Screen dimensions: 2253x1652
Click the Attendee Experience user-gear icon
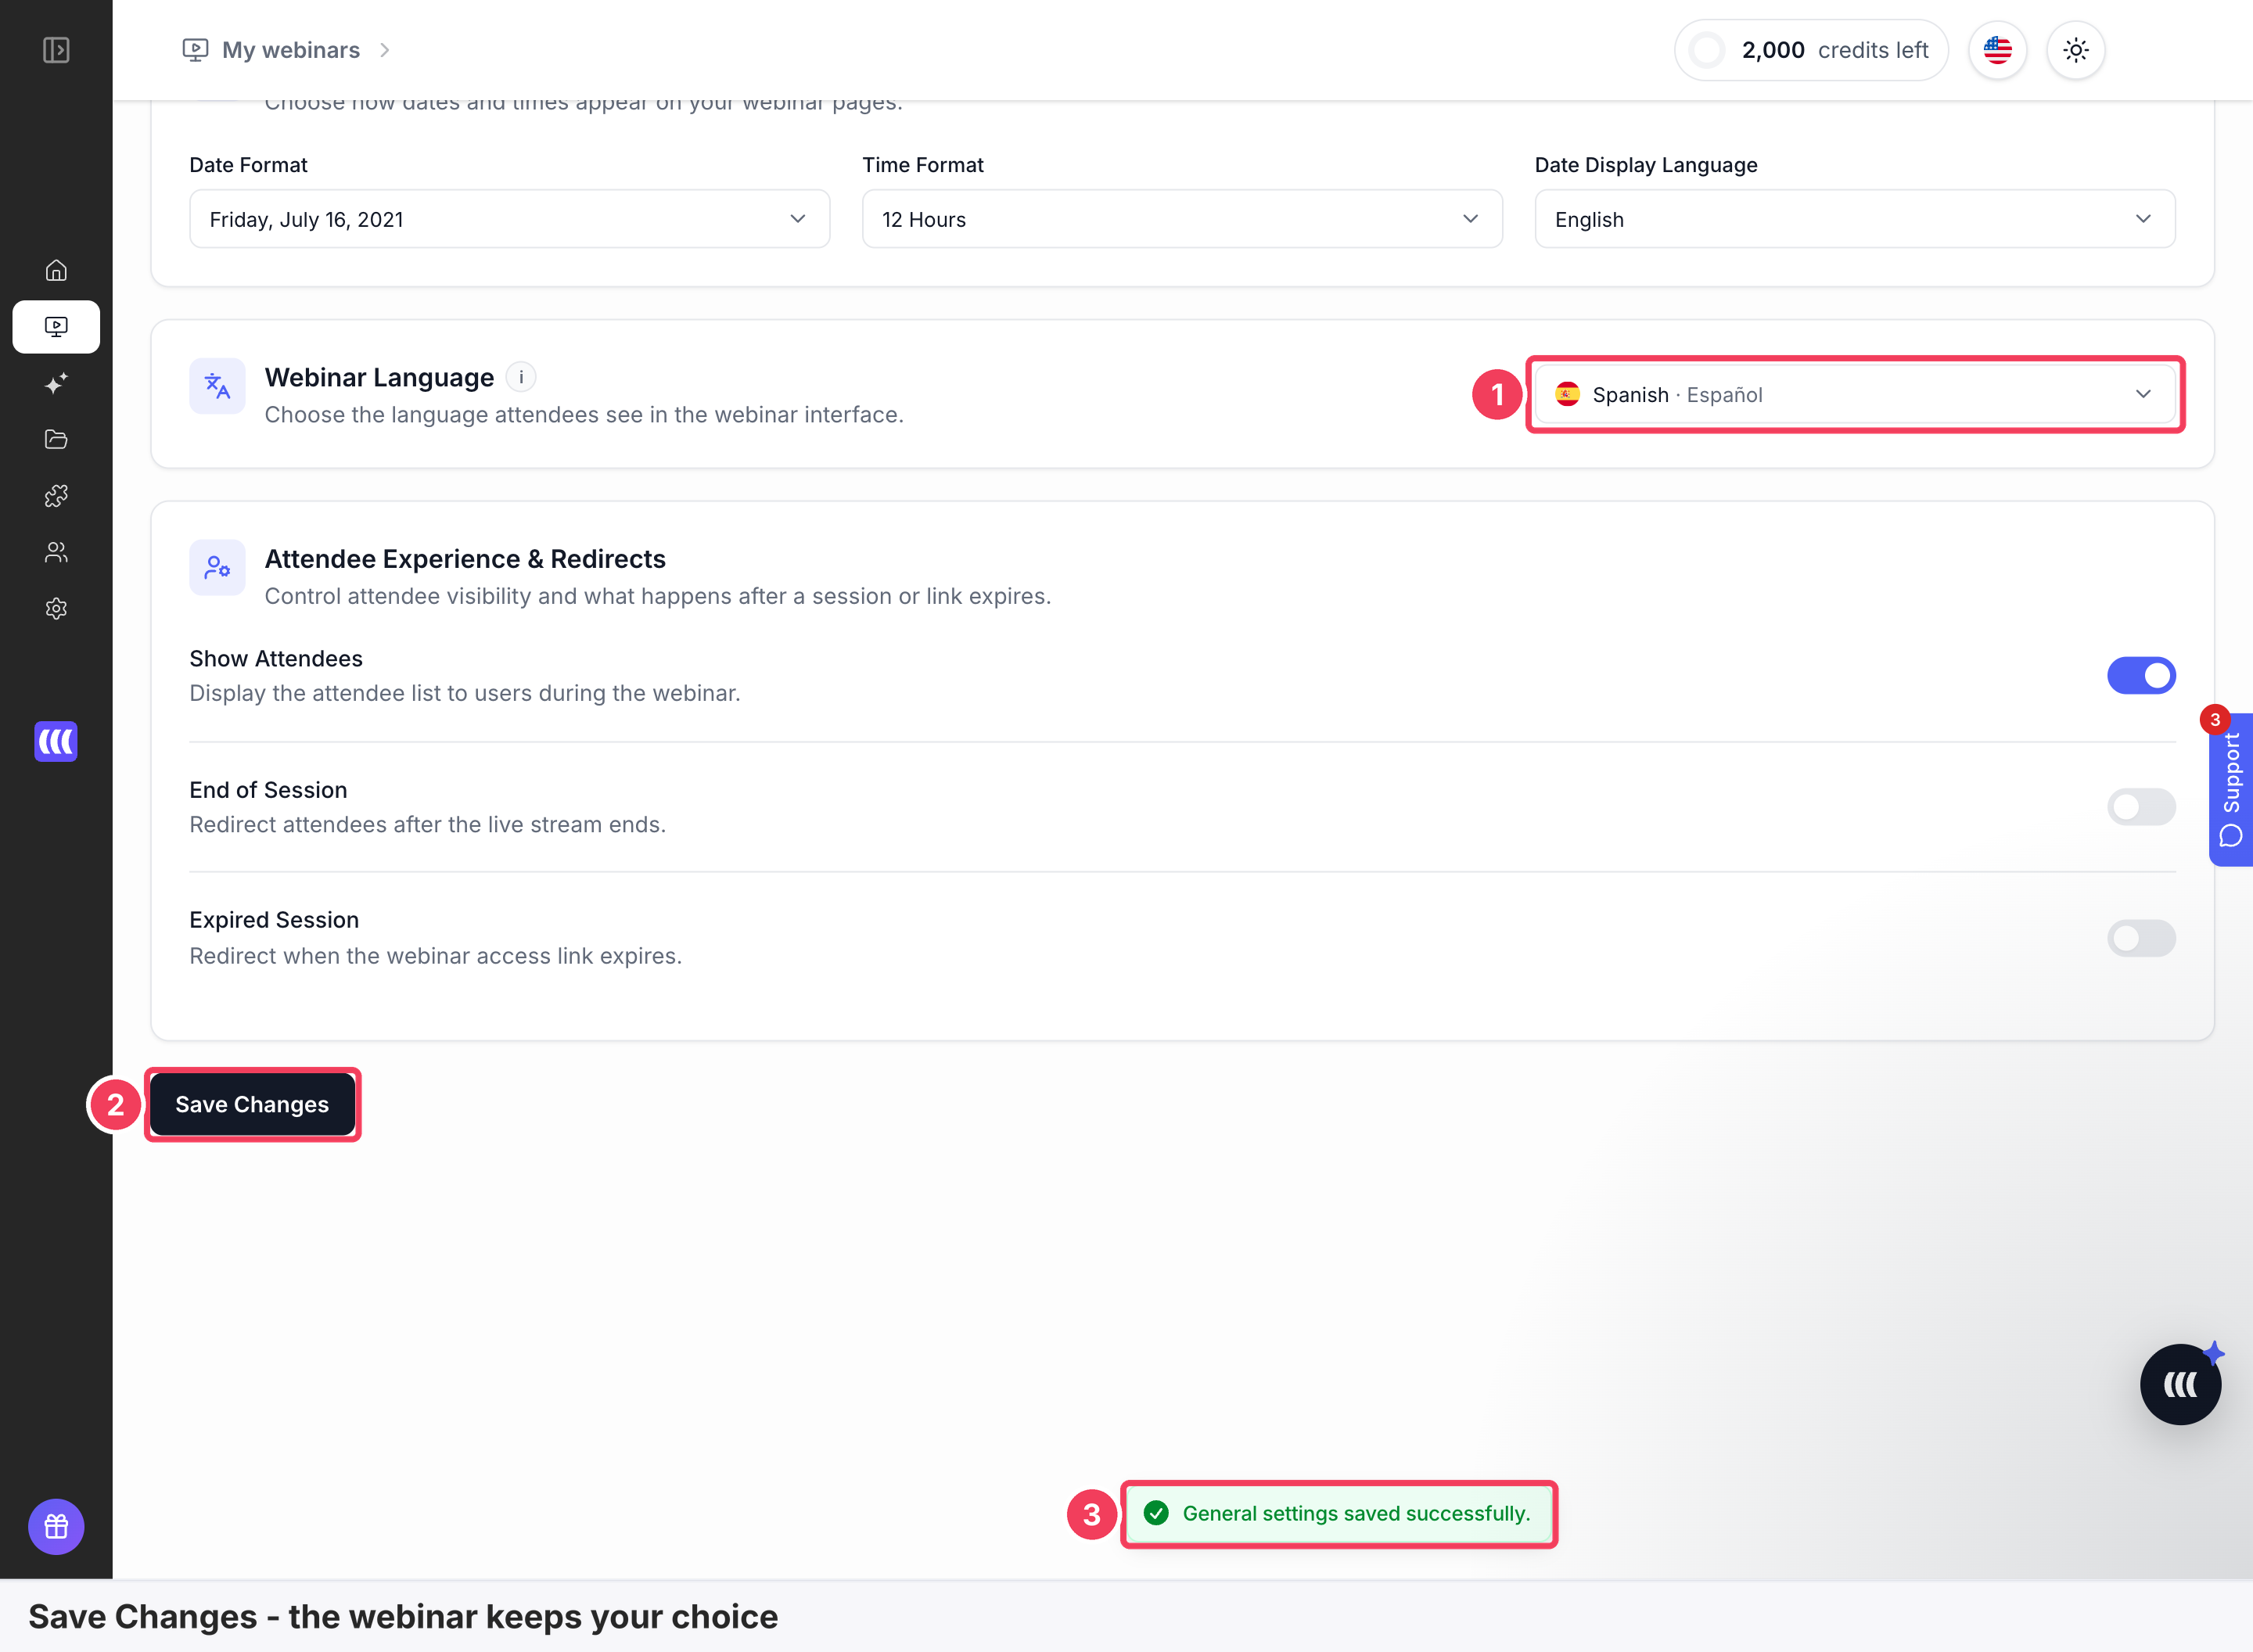[217, 568]
